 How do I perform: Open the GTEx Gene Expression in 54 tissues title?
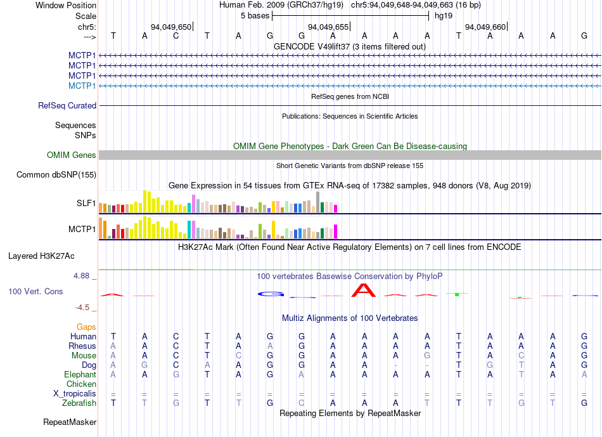350,186
